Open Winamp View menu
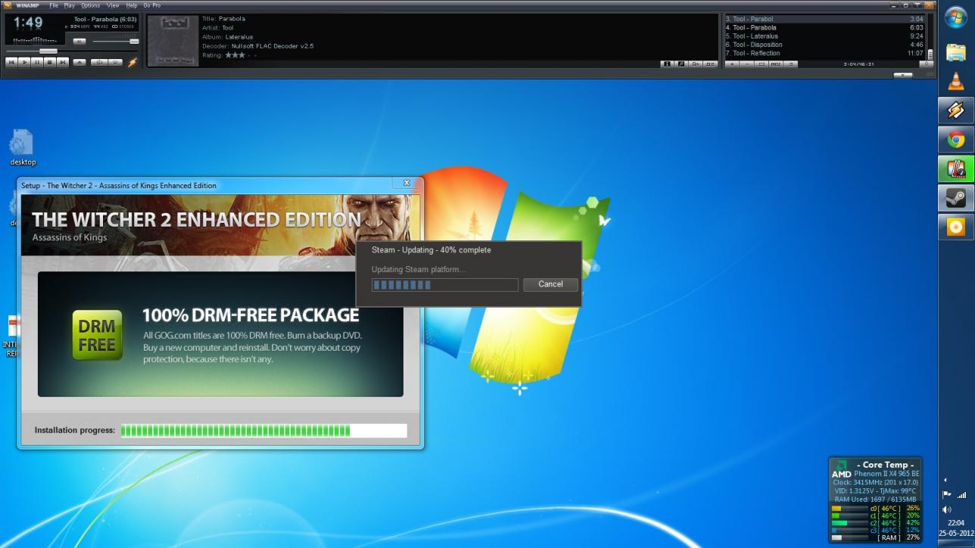 [x=113, y=6]
